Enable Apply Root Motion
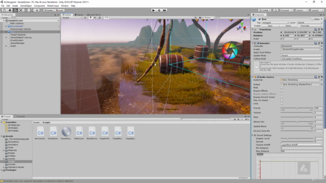Image resolution: width=326 pixels, height=183 pixels. pos(282,52)
